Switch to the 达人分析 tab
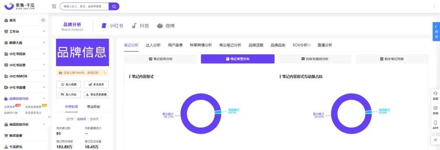 pyautogui.click(x=153, y=45)
